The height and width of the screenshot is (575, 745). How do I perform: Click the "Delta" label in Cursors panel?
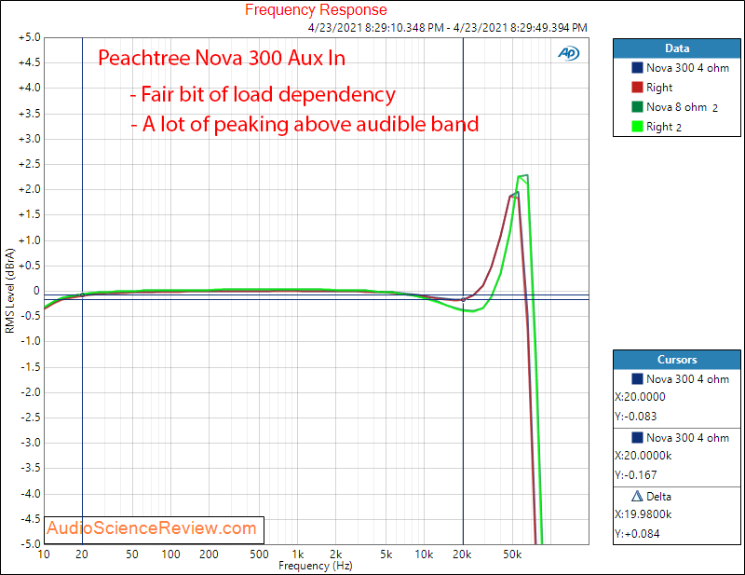pyautogui.click(x=658, y=497)
